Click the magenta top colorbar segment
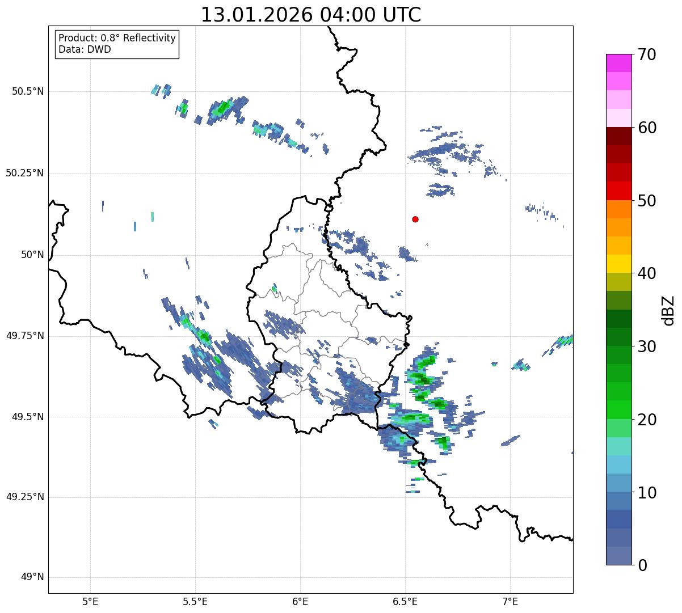This screenshot has width=682, height=613. click(x=618, y=63)
